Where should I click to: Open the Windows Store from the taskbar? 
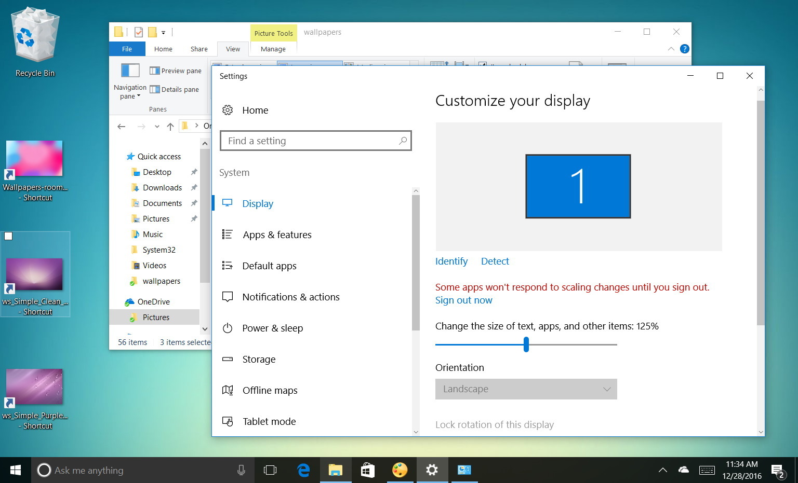tap(368, 470)
